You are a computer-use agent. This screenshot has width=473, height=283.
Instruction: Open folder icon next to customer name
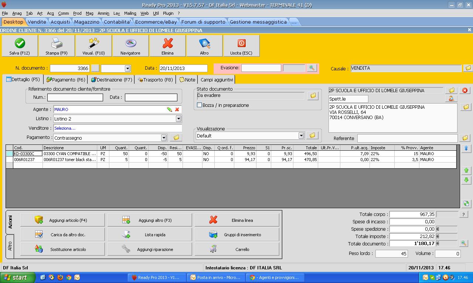point(451,90)
